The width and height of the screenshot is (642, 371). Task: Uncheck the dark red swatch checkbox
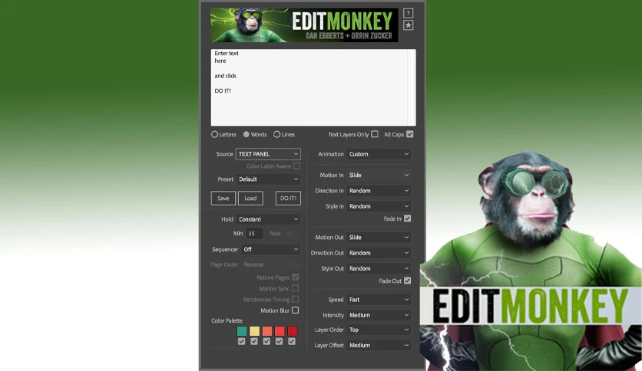coord(292,341)
